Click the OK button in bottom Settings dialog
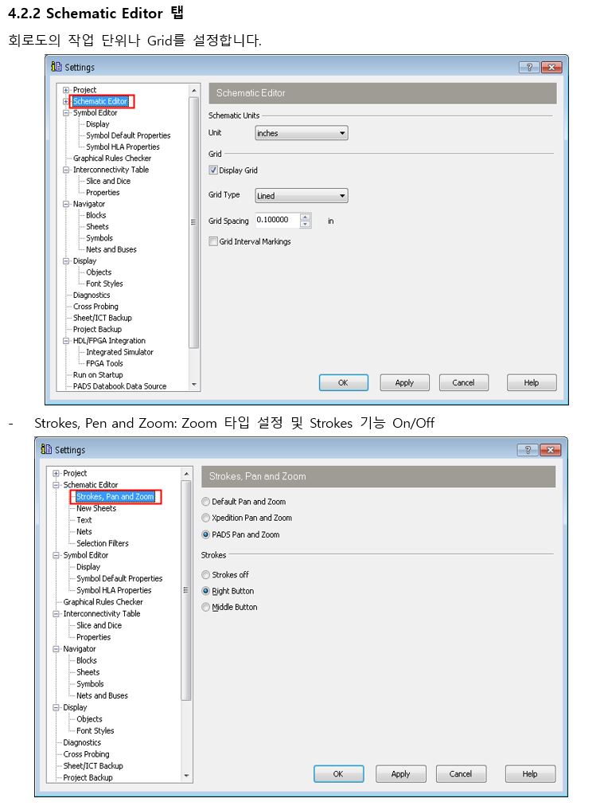The image size is (608, 810). tap(338, 774)
